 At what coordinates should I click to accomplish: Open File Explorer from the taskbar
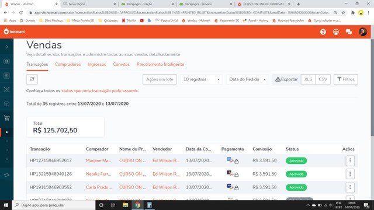[125, 205]
